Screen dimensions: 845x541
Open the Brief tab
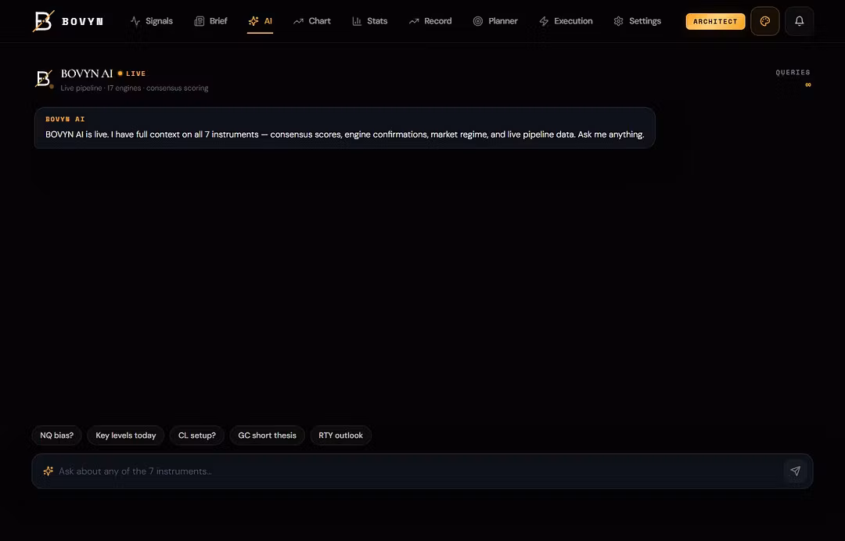pos(210,21)
